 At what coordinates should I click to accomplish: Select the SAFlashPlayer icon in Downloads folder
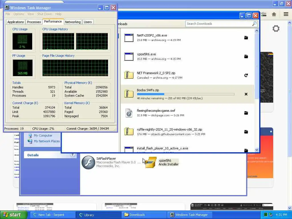click(88, 162)
